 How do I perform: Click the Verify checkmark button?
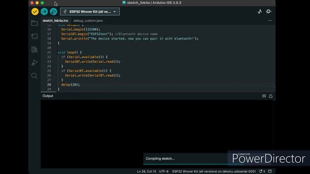[x=35, y=12]
